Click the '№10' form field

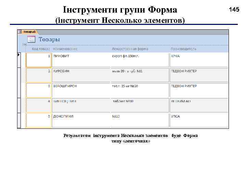(140, 120)
